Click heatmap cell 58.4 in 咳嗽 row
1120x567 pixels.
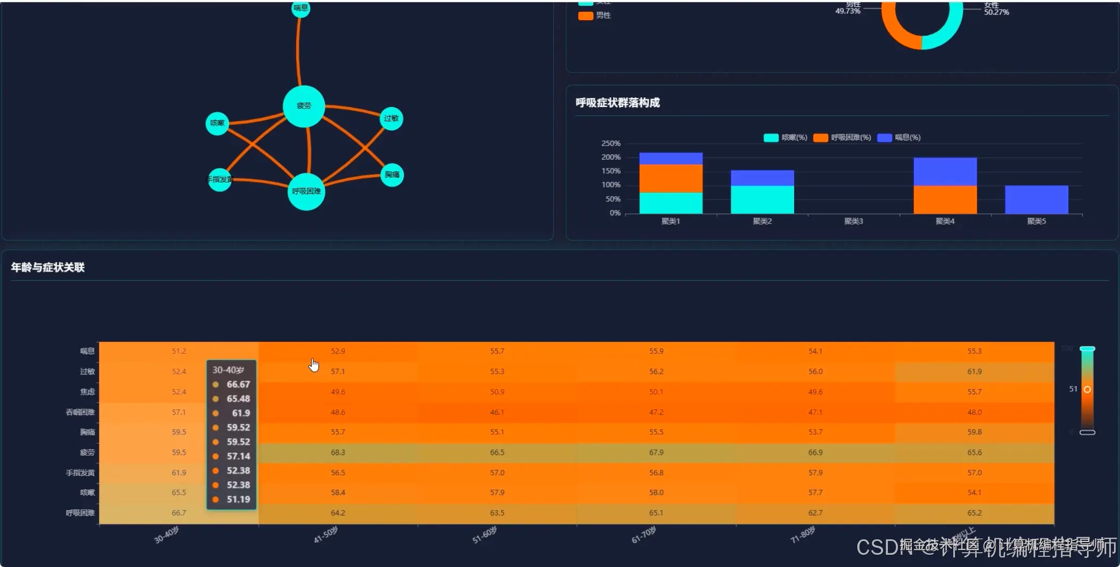pyautogui.click(x=338, y=493)
